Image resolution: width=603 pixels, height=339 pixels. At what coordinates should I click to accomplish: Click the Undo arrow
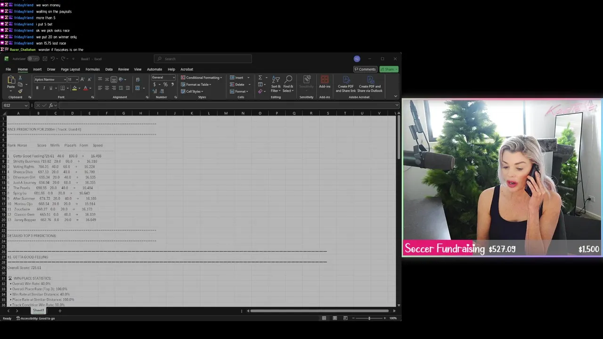[52, 59]
